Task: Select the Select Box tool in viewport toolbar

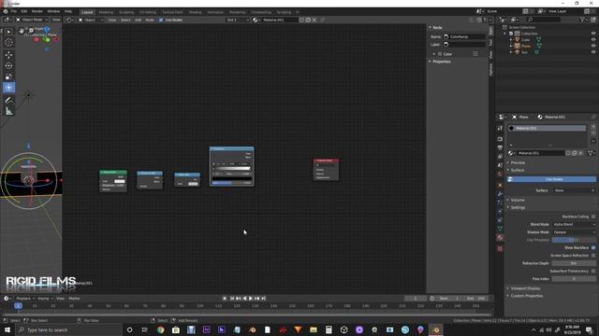Action: click(8, 32)
